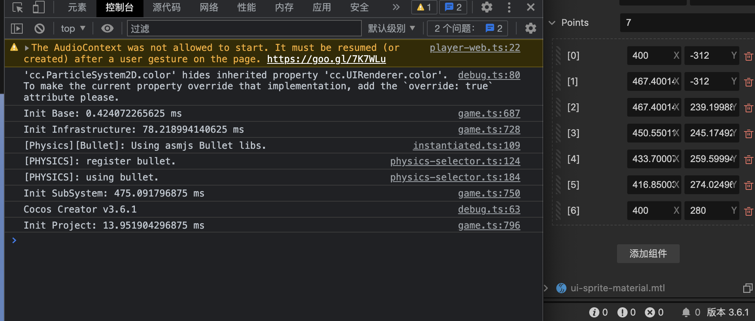Open the game.ts:687 source link
Screen dimensions: 755x321
pyautogui.click(x=489, y=114)
